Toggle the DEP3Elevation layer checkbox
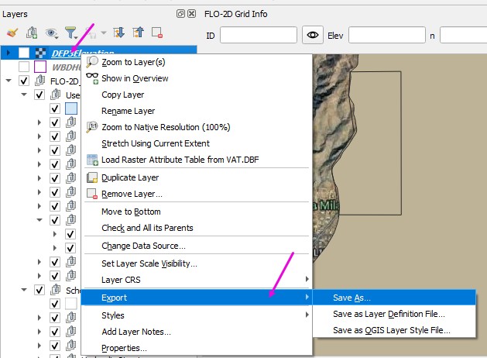Screen dimensions: 487x358 24,53
